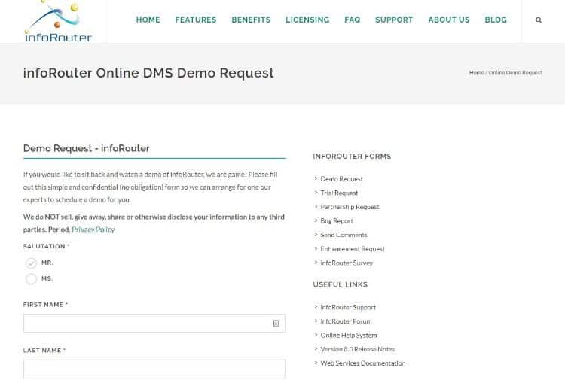This screenshot has width=565, height=380.
Task: Focus the Last Name input field
Action: [x=154, y=369]
